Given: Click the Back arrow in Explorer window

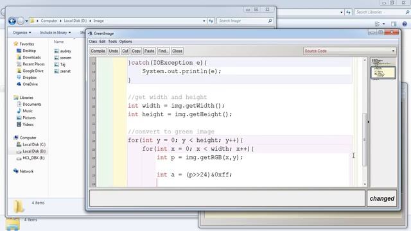Looking at the screenshot, I should click(x=12, y=21).
